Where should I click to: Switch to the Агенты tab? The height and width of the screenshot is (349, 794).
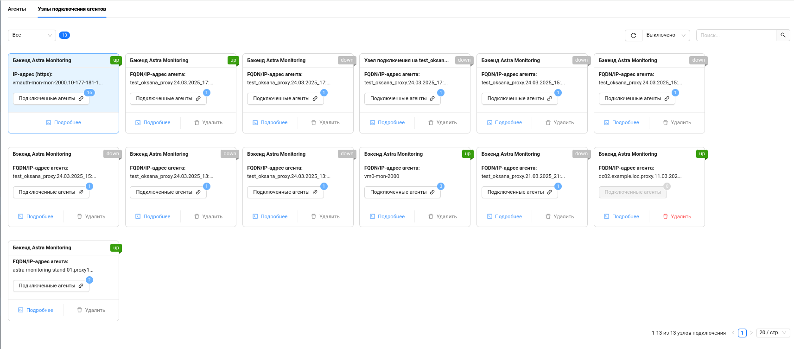tap(17, 9)
